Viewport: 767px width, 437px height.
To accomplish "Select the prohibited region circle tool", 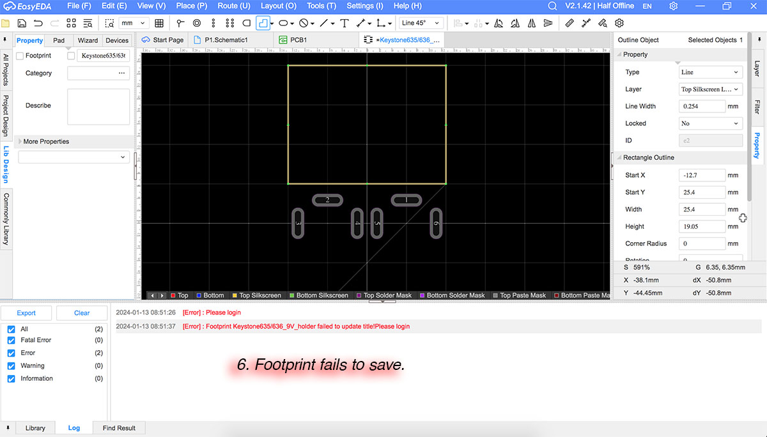I will (x=304, y=23).
